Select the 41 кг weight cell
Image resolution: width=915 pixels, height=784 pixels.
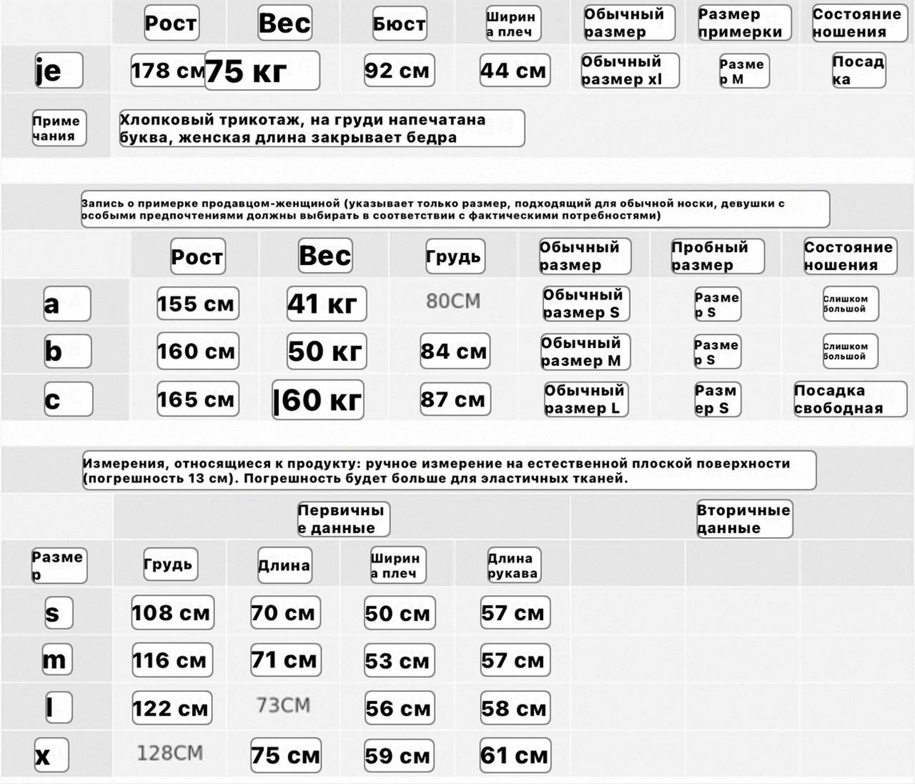(x=326, y=304)
